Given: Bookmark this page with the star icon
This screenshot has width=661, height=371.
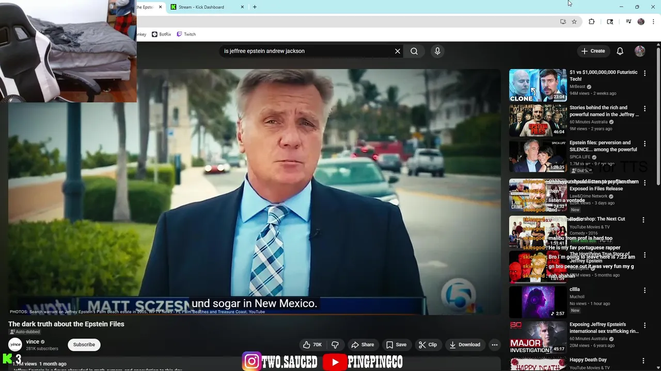Looking at the screenshot, I should pos(574,22).
